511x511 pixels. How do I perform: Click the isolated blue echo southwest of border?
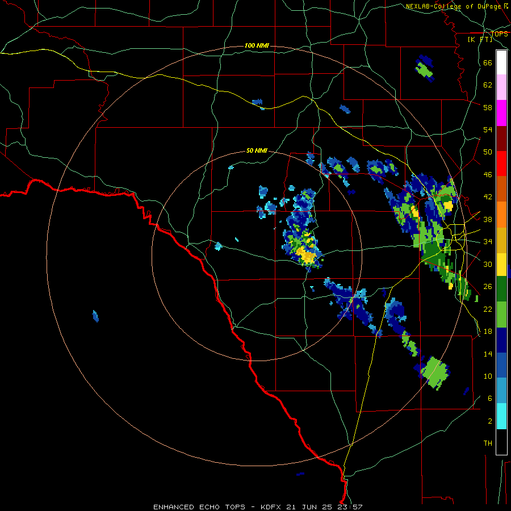pos(95,316)
